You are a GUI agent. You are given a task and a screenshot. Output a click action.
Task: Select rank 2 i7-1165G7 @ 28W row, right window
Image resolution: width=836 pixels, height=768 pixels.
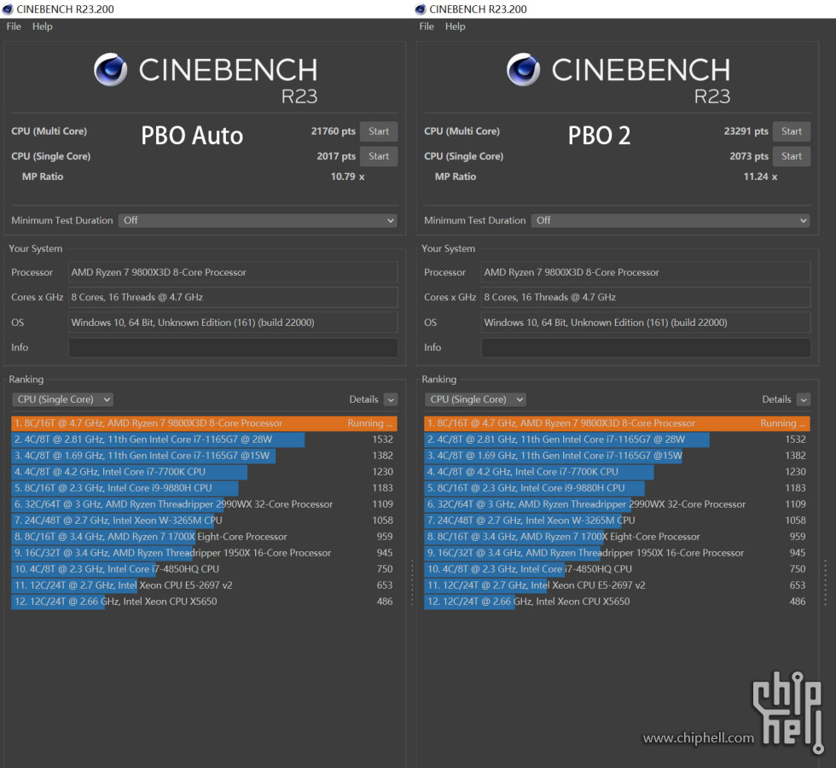(x=617, y=439)
